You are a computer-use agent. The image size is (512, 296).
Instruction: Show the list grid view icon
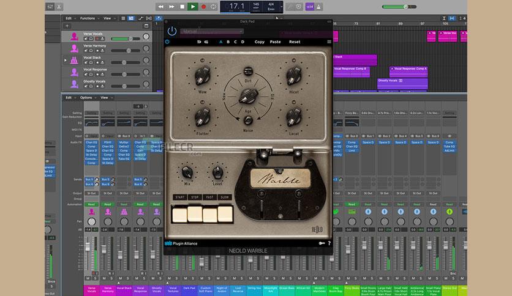click(123, 18)
